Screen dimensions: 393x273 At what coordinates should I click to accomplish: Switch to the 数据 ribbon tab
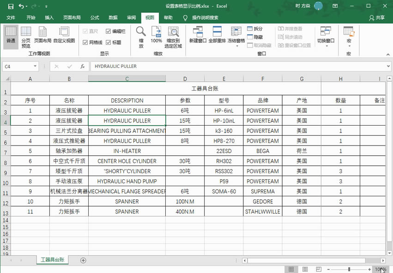point(113,18)
